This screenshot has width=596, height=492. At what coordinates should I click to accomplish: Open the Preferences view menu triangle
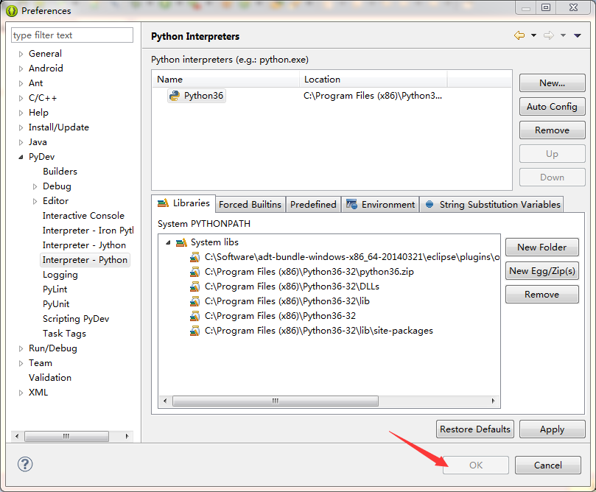578,35
